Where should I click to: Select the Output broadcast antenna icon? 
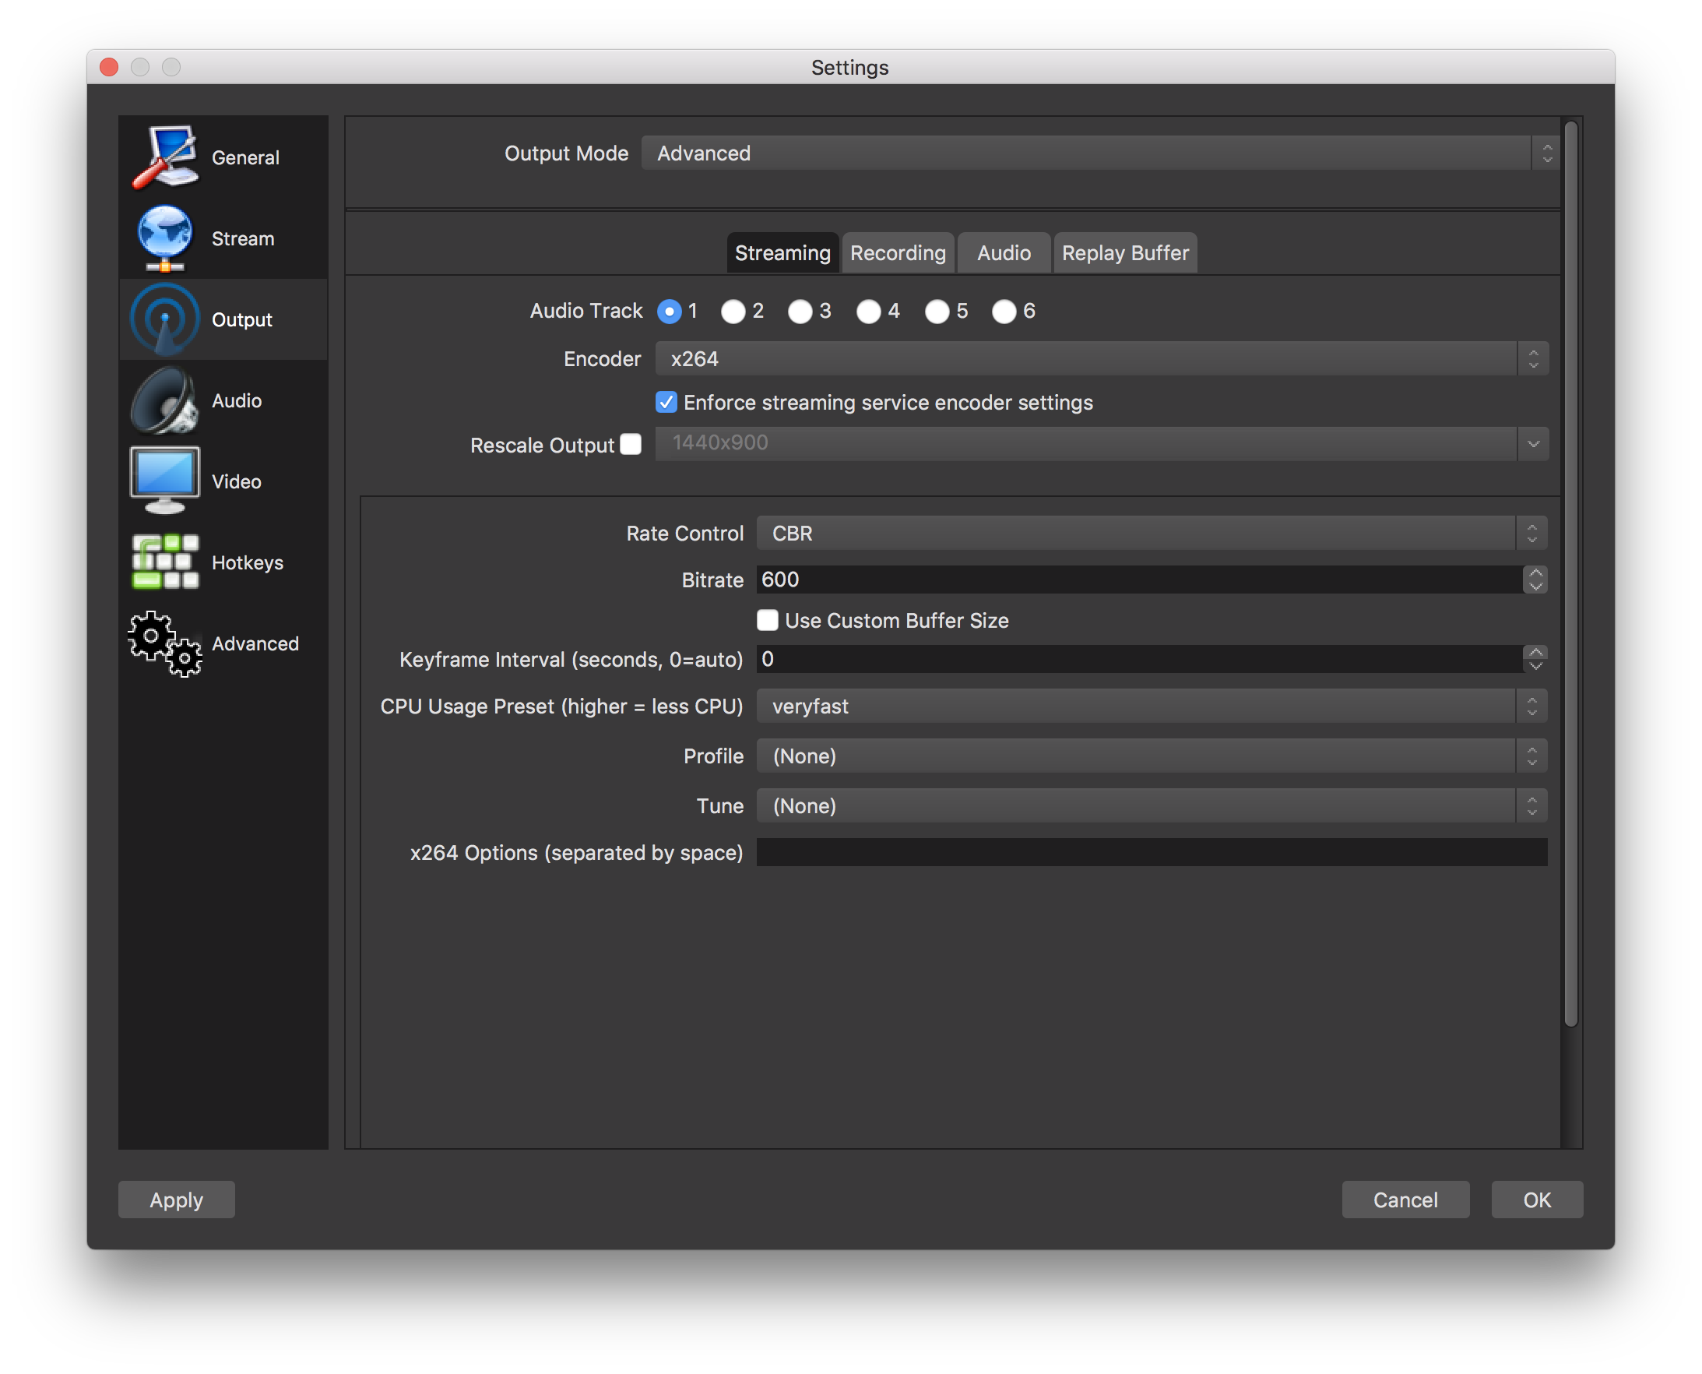[164, 319]
